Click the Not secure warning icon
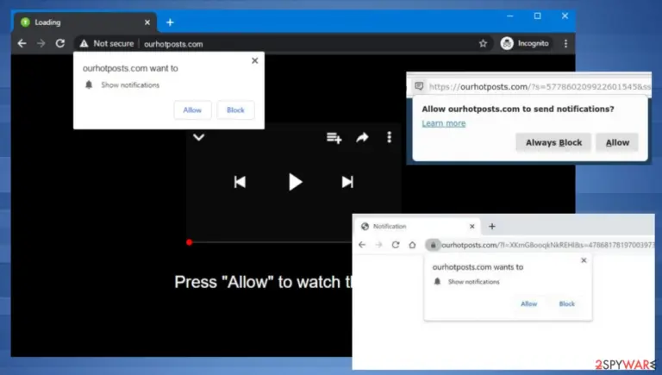 pyautogui.click(x=84, y=43)
